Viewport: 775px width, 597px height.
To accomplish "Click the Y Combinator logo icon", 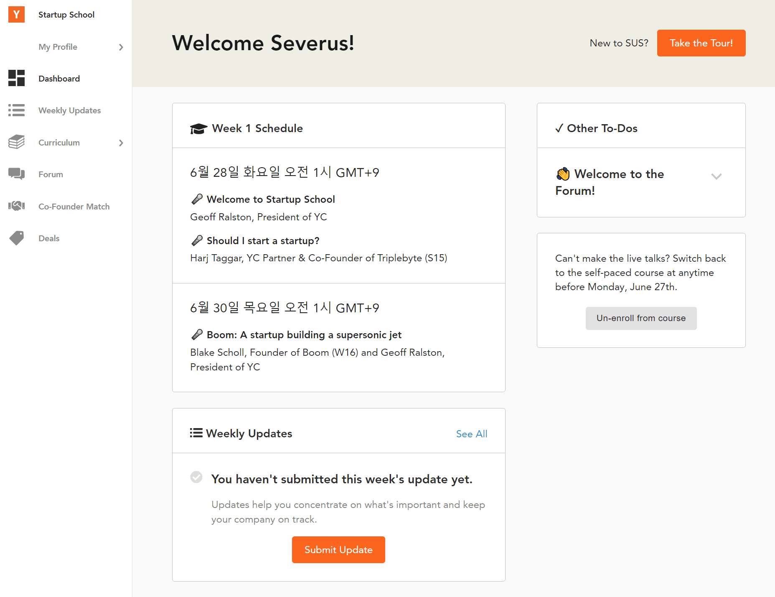I will [x=16, y=14].
